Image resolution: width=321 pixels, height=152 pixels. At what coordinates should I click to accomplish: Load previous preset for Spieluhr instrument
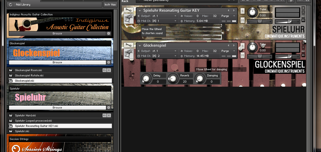(229, 11)
